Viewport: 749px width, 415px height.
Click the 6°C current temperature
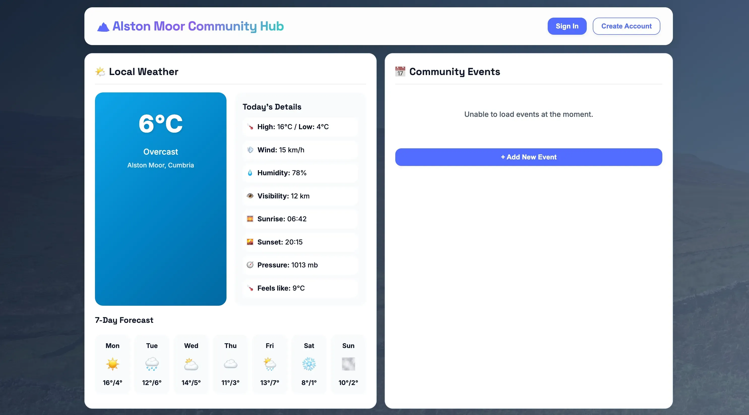pos(160,123)
